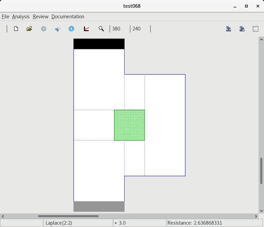Open the File menu
This screenshot has height=227, width=264.
pyautogui.click(x=5, y=17)
